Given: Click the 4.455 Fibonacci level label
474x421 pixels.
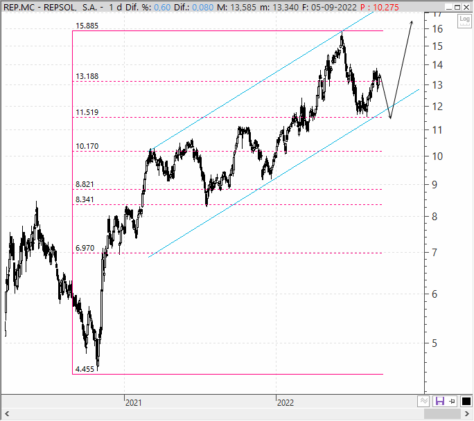Looking at the screenshot, I should [85, 369].
